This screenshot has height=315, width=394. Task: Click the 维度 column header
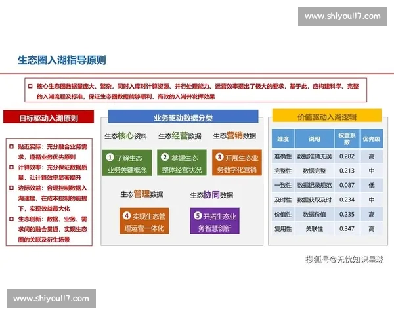[283, 138]
